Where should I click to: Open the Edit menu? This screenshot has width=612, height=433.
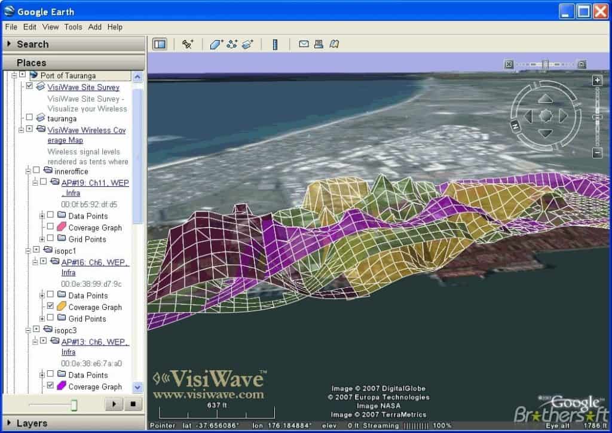(x=30, y=27)
